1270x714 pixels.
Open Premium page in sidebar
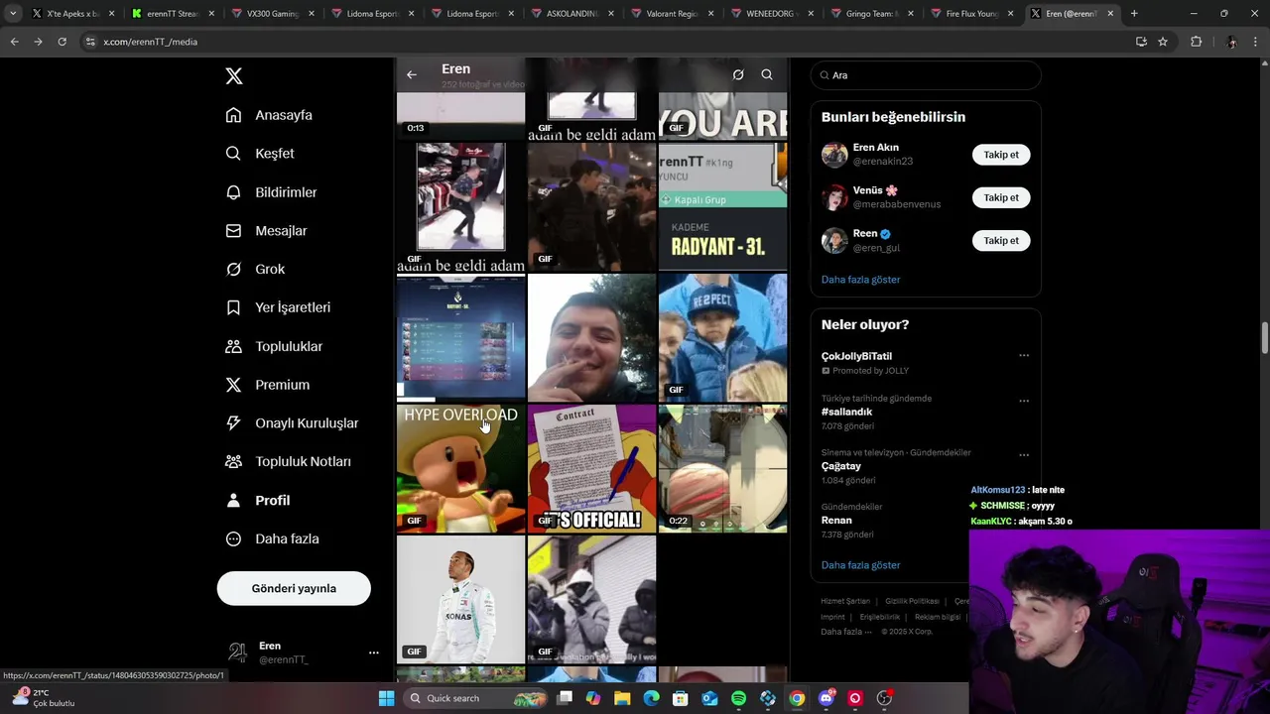[268, 385]
